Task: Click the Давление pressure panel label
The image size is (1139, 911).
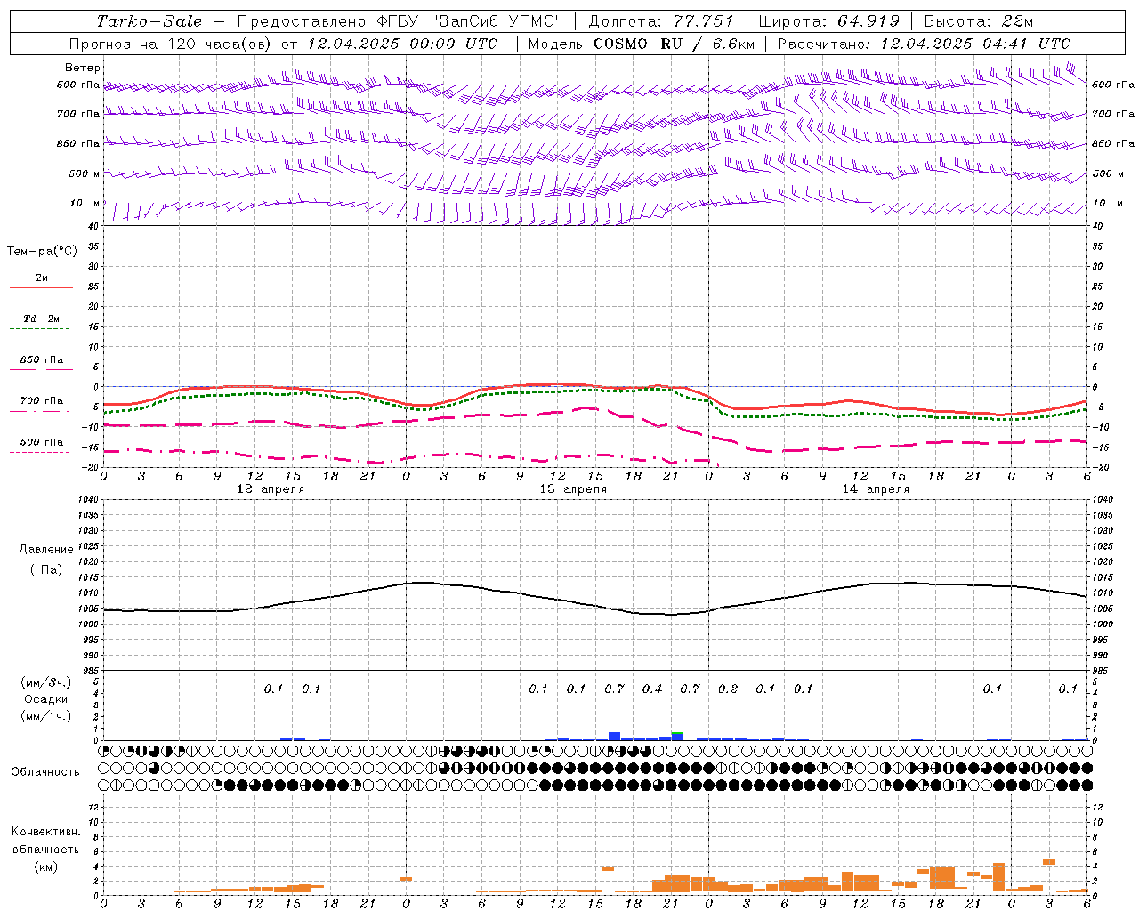Action: click(46, 550)
